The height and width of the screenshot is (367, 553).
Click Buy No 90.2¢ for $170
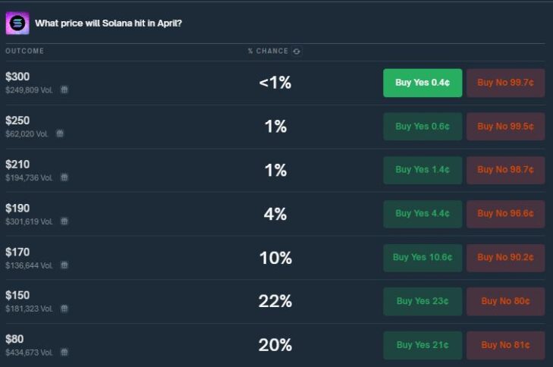(505, 258)
